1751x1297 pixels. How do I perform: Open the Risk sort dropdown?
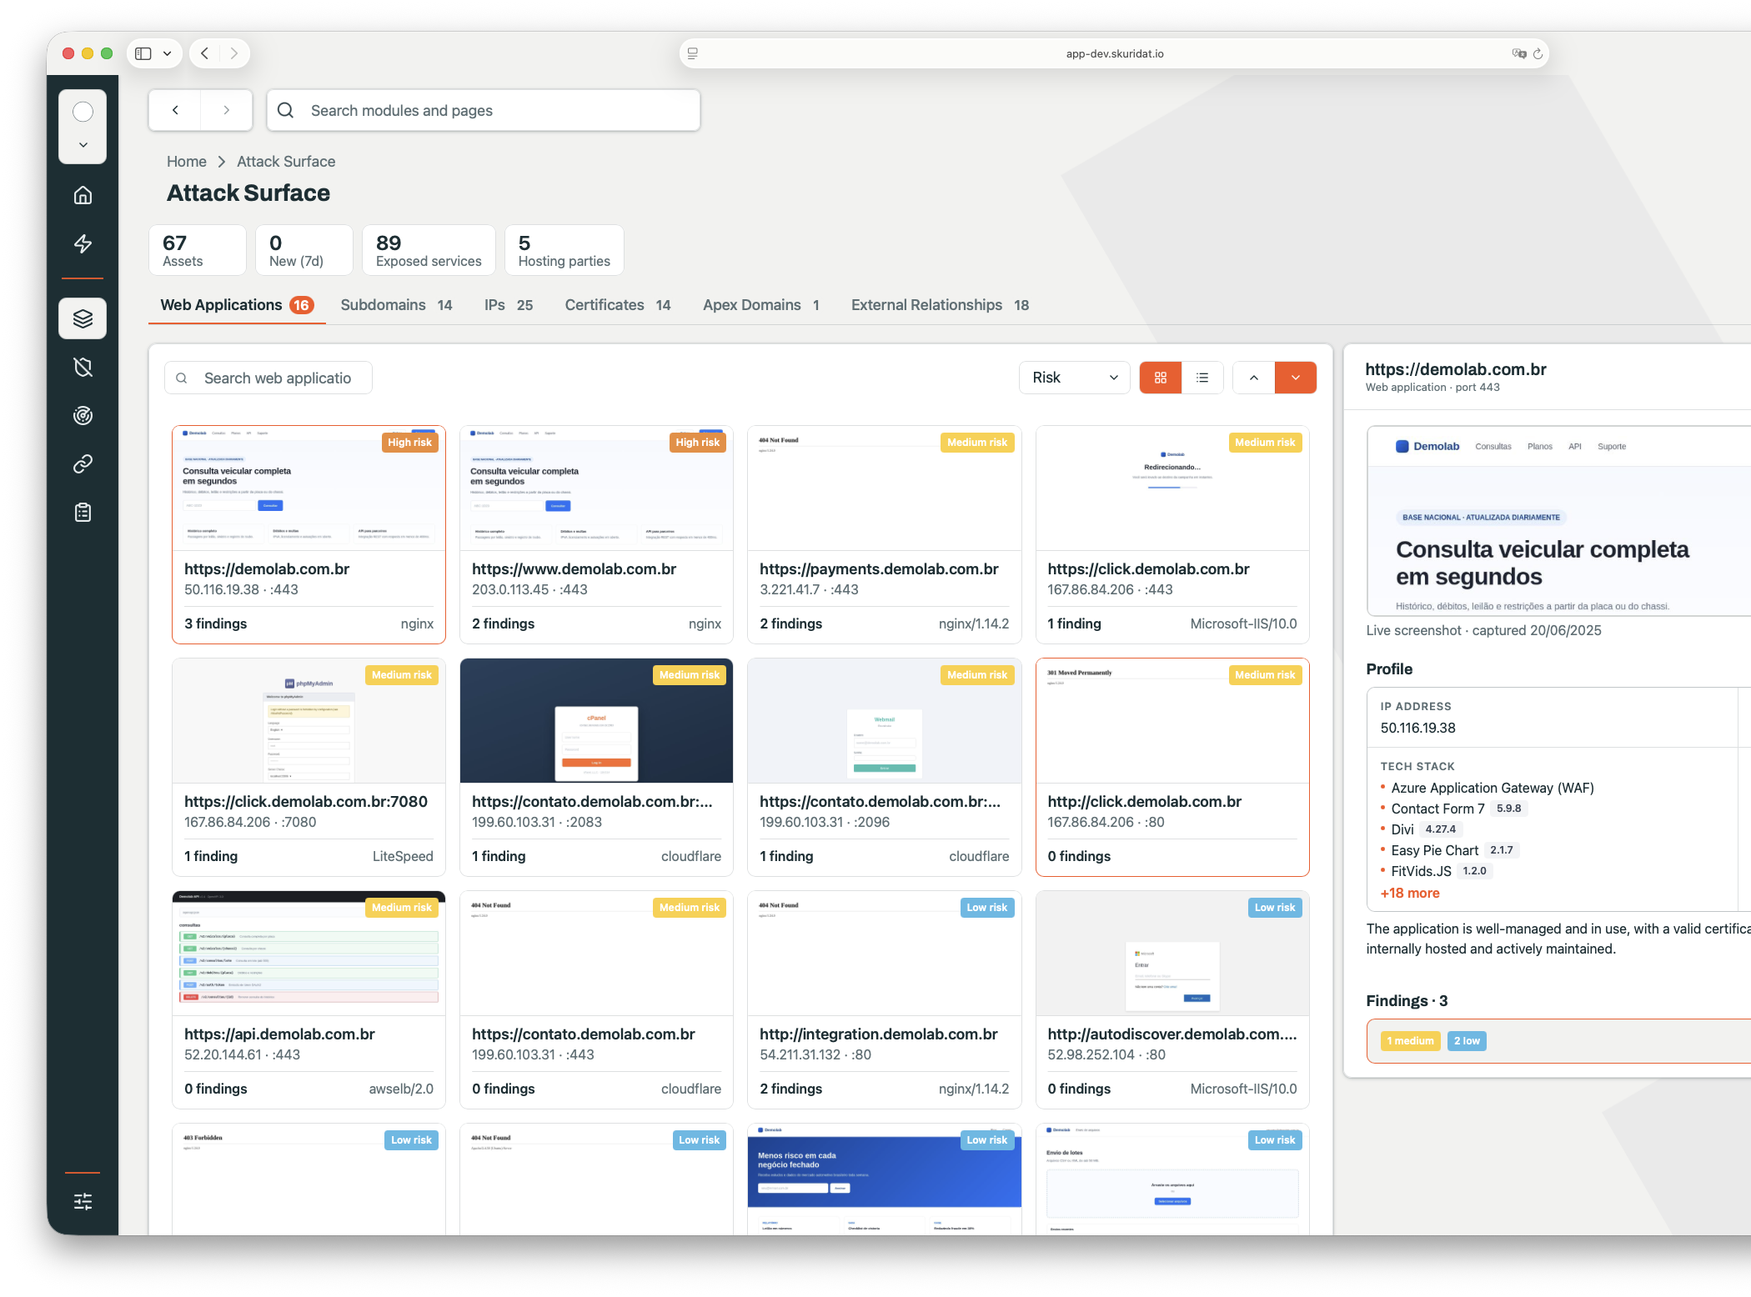click(x=1074, y=378)
